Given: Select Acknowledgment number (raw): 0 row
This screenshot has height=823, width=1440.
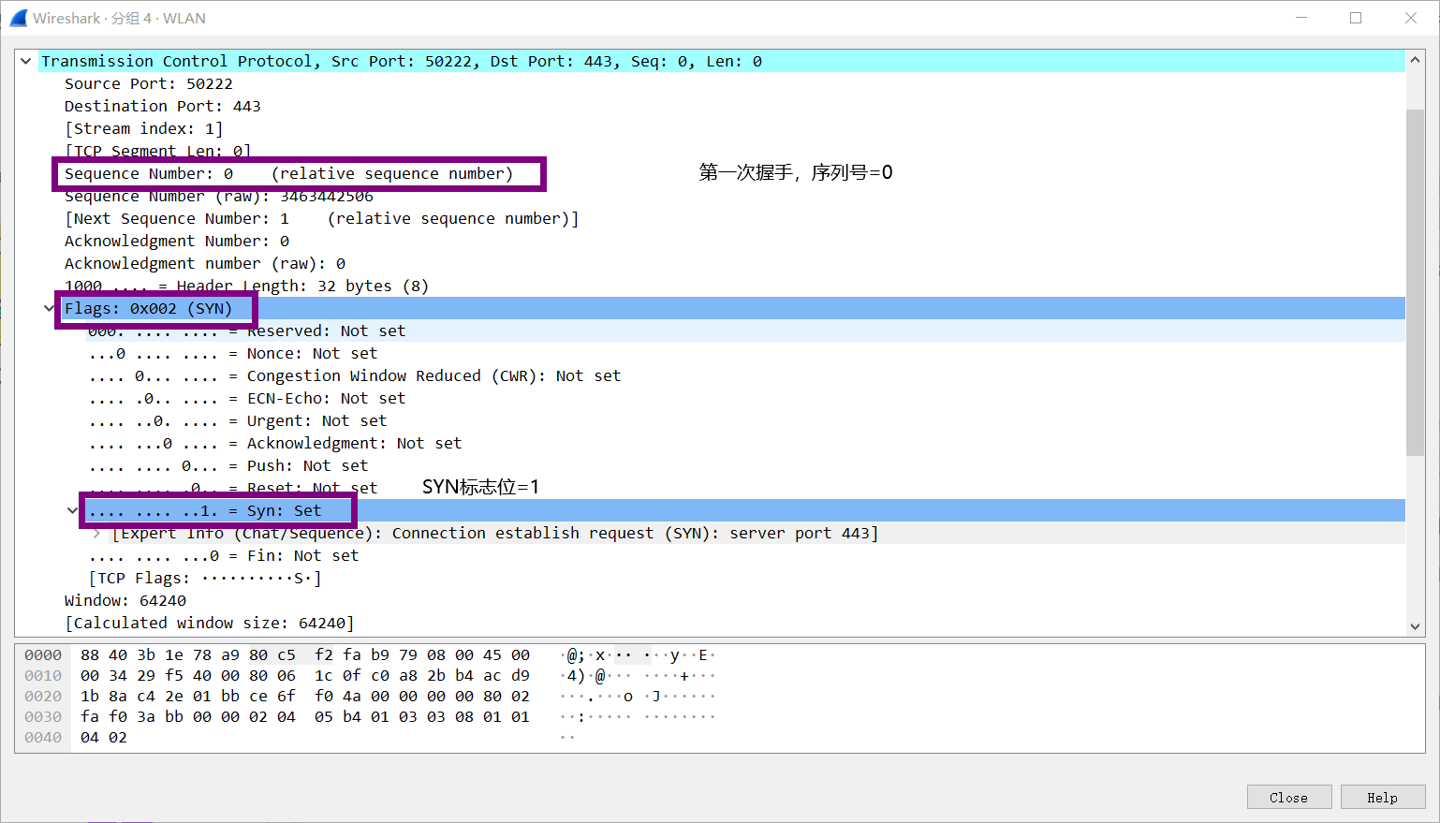Looking at the screenshot, I should click(204, 263).
